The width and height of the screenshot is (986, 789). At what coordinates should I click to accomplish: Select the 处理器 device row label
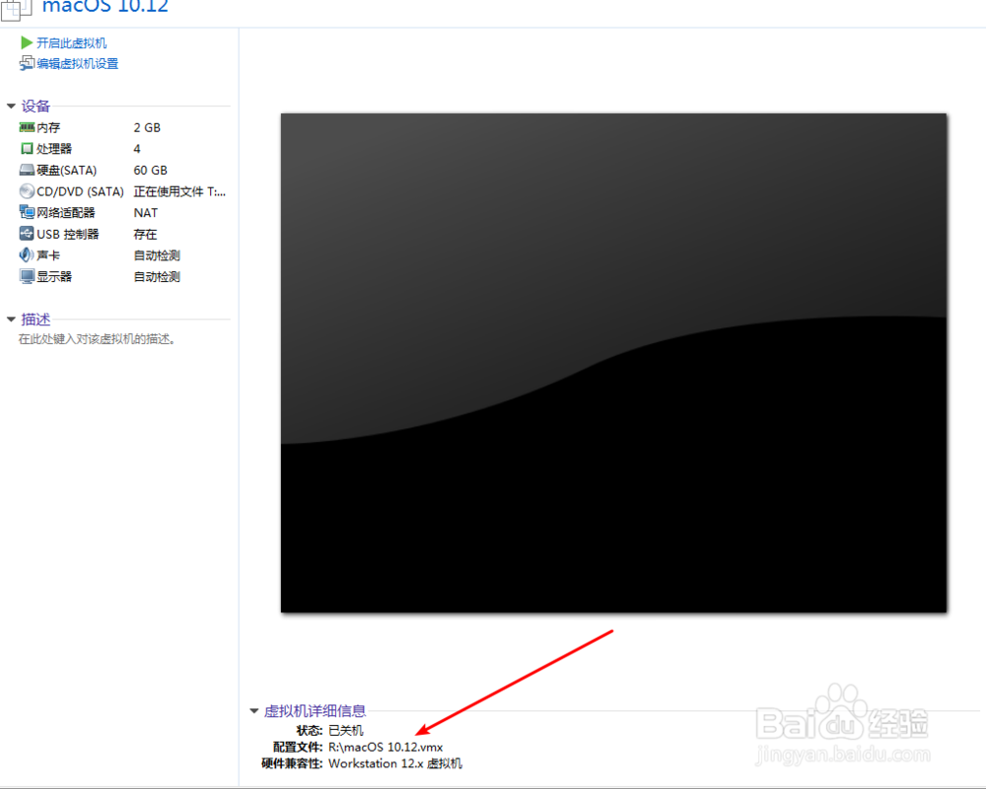click(x=54, y=149)
